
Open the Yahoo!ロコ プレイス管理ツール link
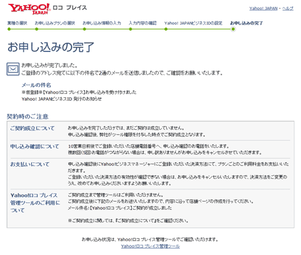(x=150, y=246)
